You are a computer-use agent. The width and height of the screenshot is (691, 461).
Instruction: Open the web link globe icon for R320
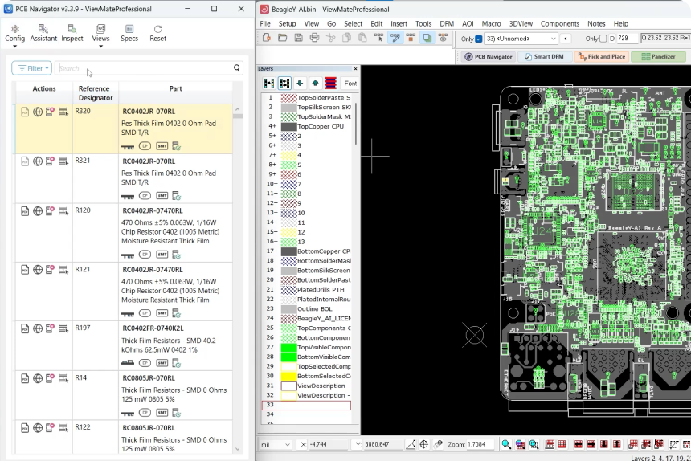tap(38, 112)
